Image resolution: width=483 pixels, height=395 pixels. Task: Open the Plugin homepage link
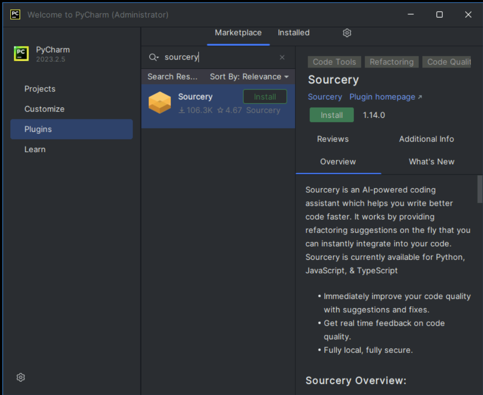[382, 97]
